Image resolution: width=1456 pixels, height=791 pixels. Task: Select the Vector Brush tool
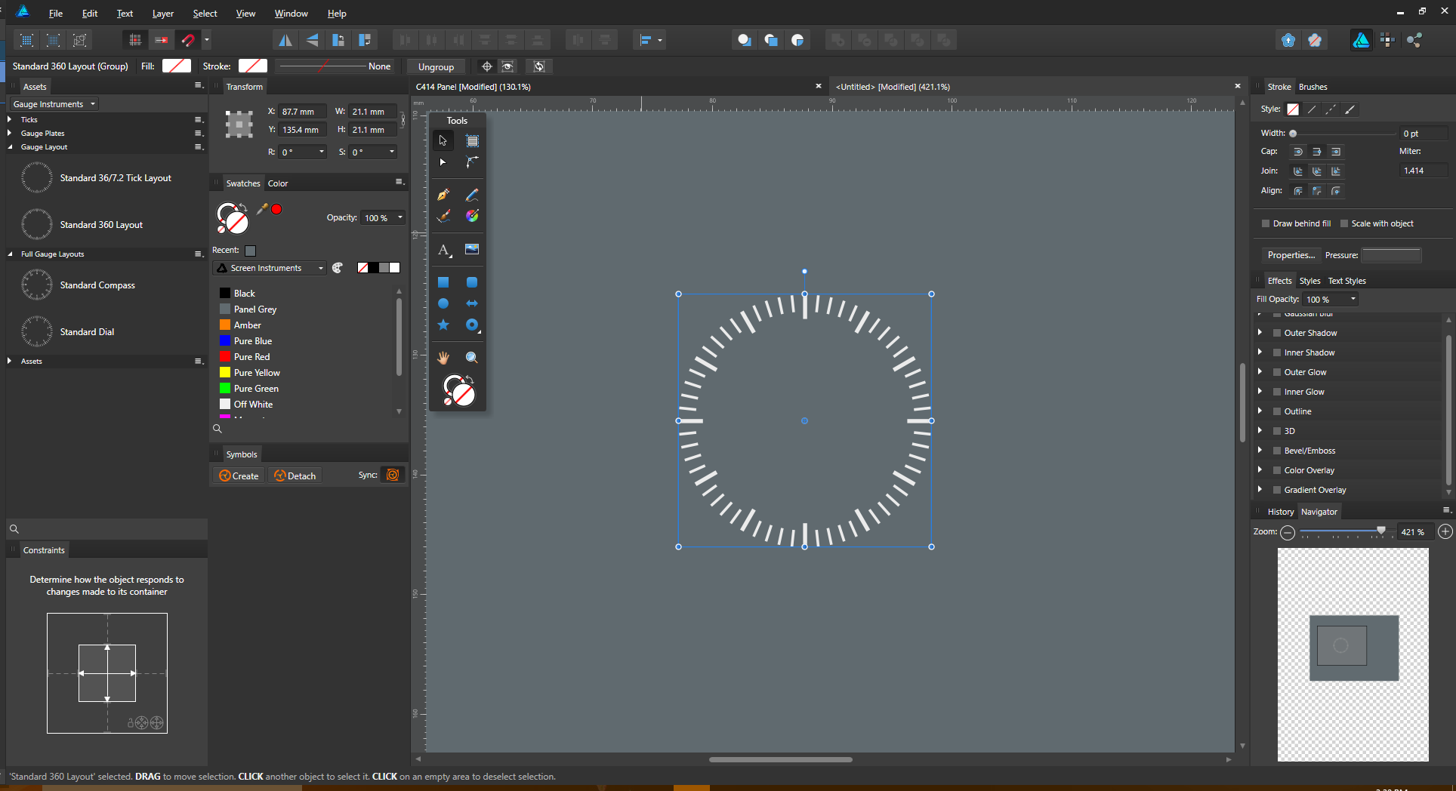pyautogui.click(x=443, y=216)
